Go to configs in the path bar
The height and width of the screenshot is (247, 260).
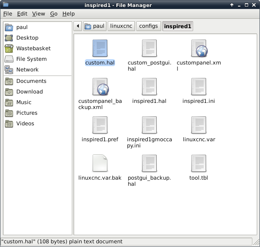(149, 26)
